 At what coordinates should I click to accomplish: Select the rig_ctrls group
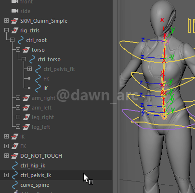point(30,30)
